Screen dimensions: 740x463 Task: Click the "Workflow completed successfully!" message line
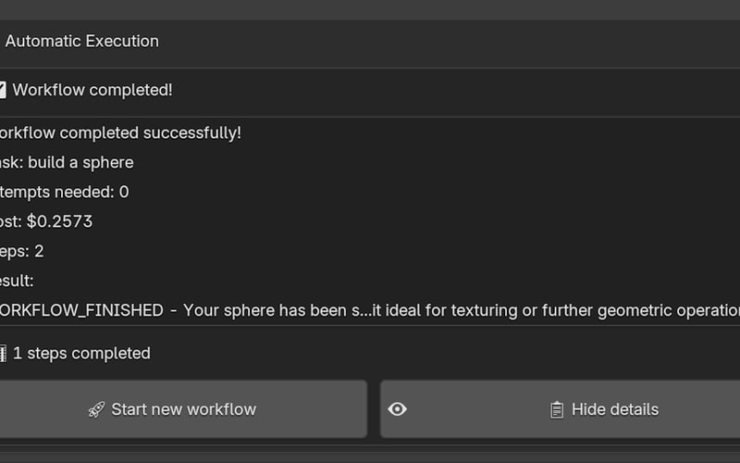120,132
